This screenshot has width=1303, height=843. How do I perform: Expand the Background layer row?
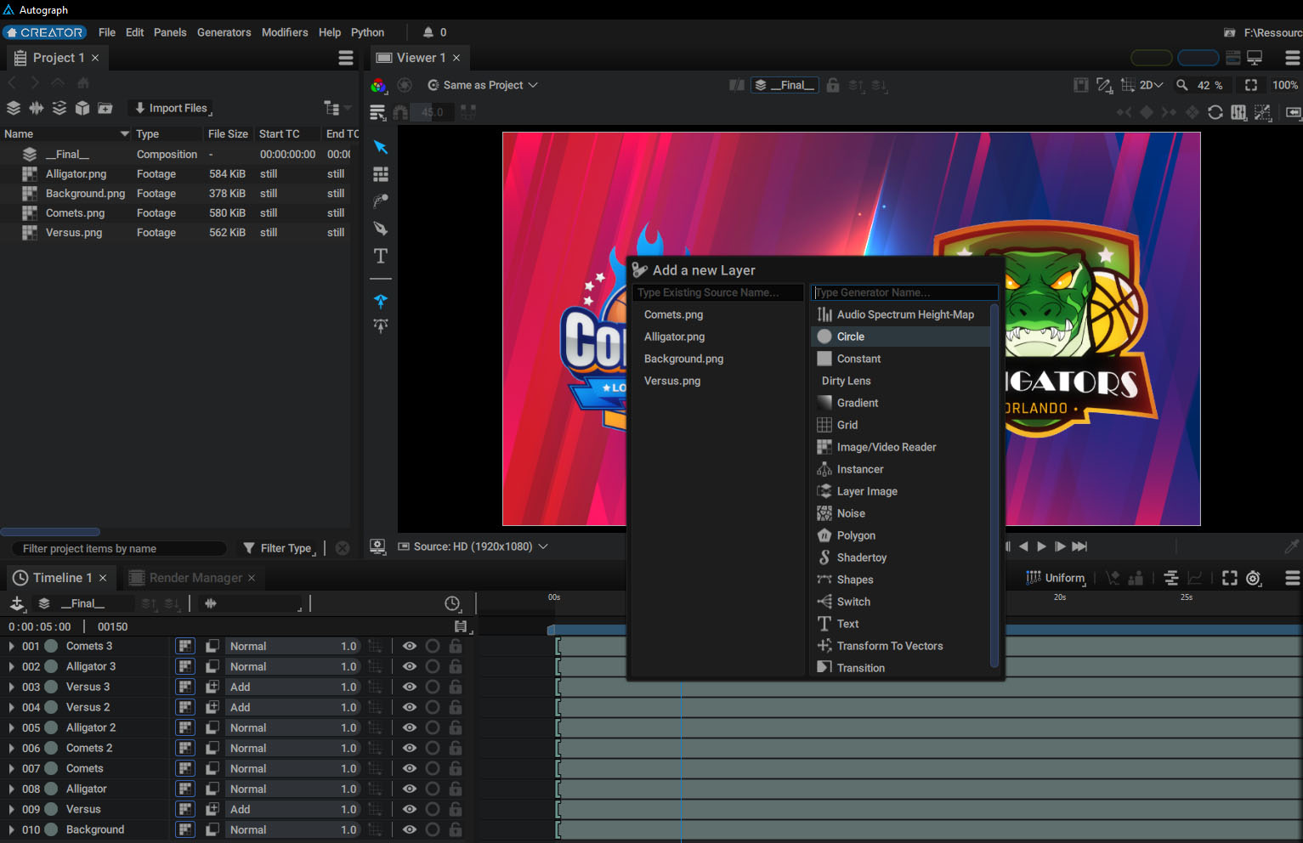click(11, 829)
